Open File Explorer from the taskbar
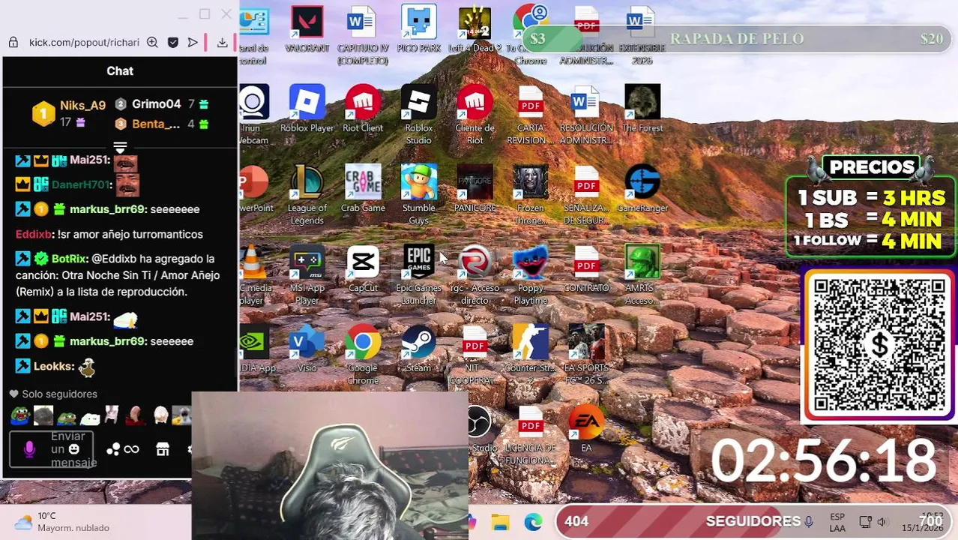958x540 pixels. (x=501, y=522)
